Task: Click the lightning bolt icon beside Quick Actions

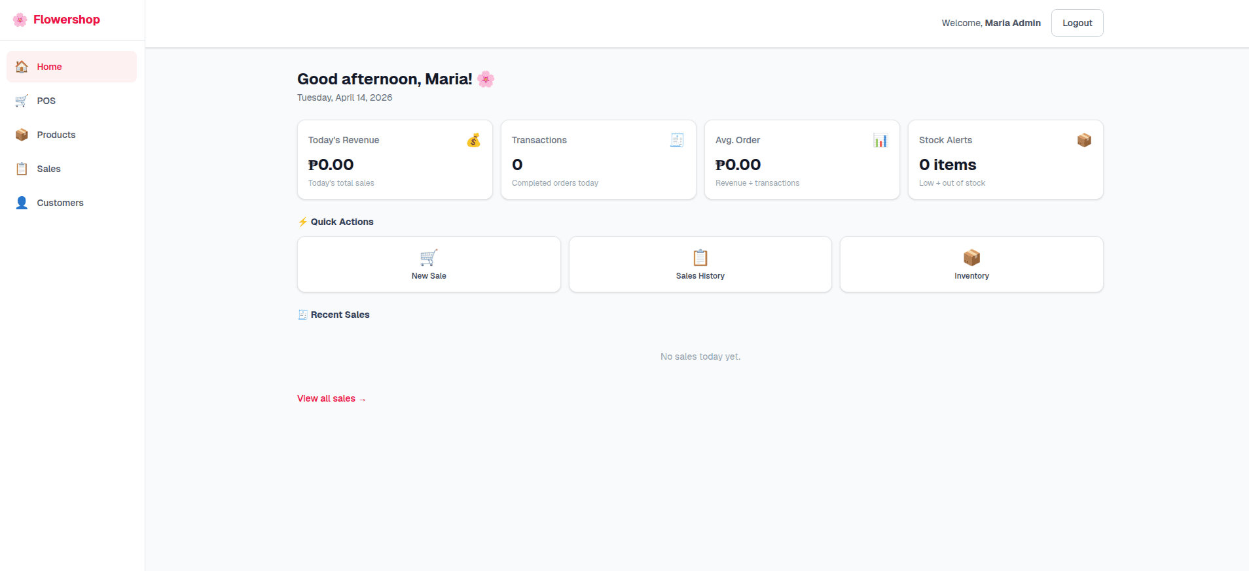Action: (302, 222)
